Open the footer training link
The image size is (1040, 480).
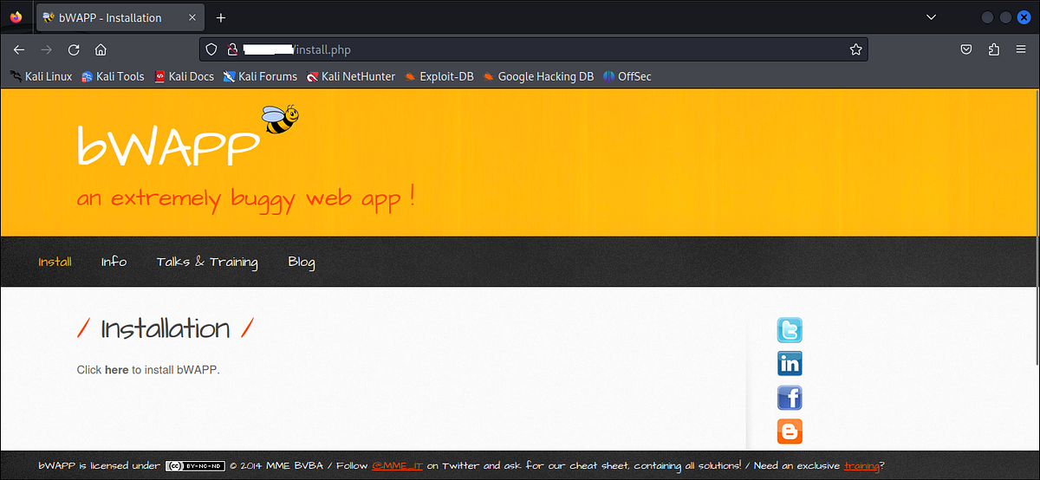click(861, 465)
